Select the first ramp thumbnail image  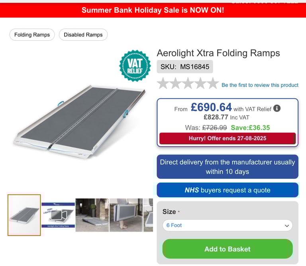click(24, 215)
